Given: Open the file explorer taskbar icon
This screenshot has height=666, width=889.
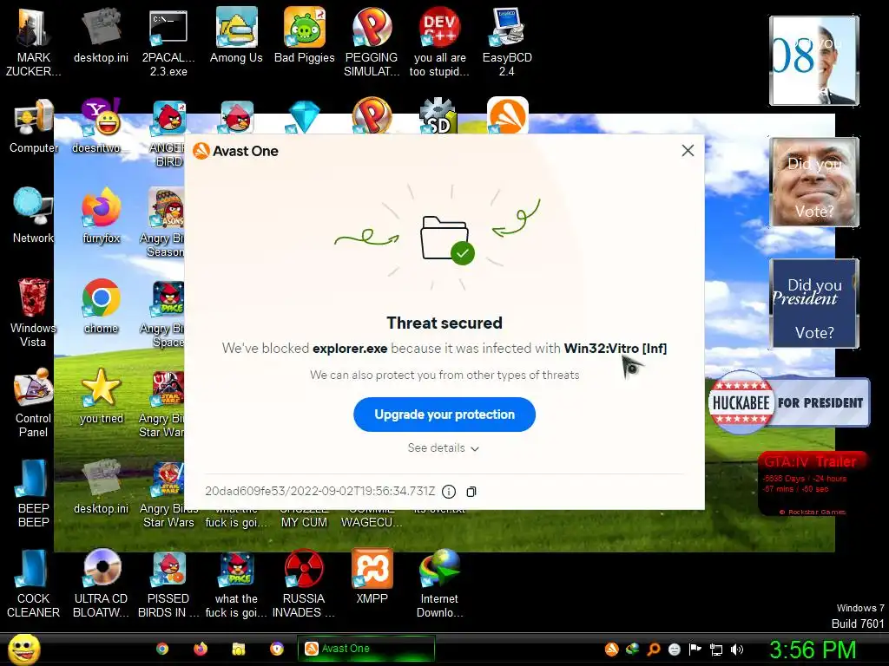Looking at the screenshot, I should pyautogui.click(x=239, y=649).
